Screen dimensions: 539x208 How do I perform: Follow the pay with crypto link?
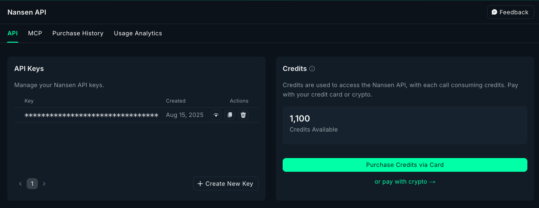click(405, 182)
